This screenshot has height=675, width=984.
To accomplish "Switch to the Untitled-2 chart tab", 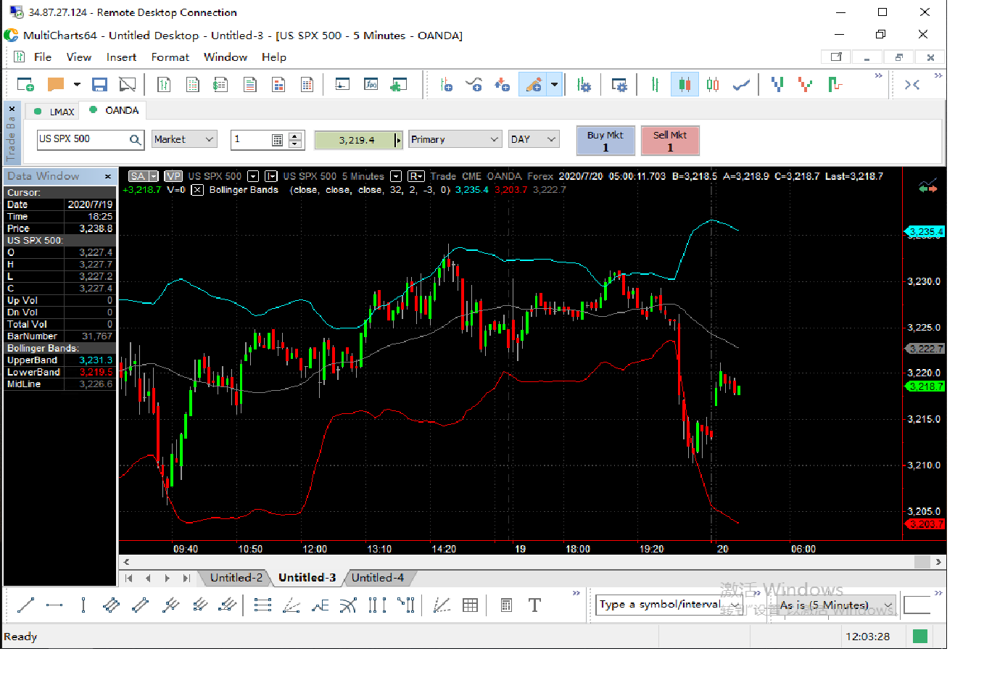I will [236, 578].
